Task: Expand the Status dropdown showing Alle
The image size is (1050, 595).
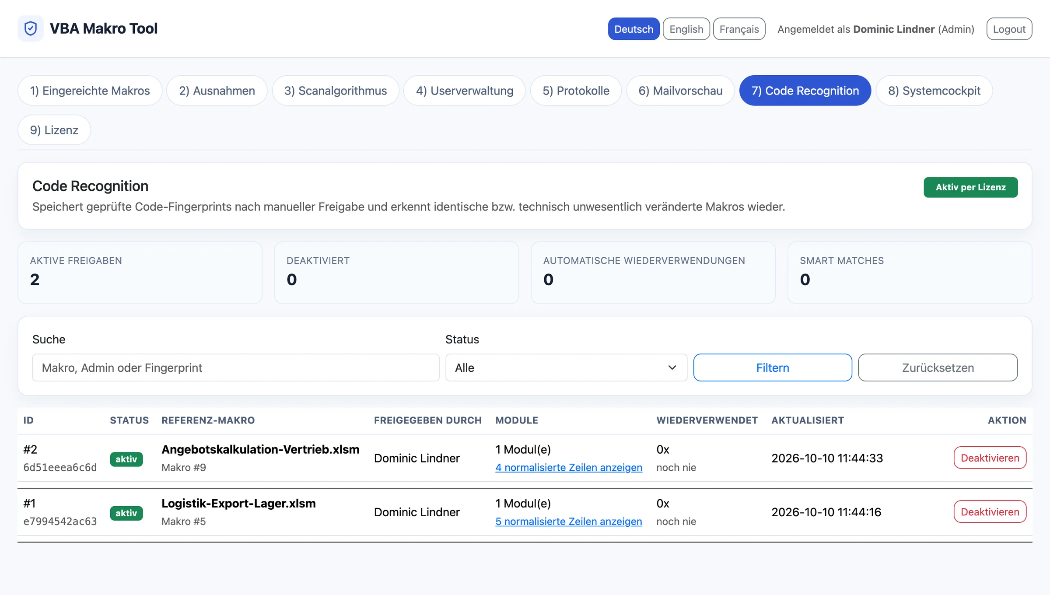Action: tap(566, 367)
